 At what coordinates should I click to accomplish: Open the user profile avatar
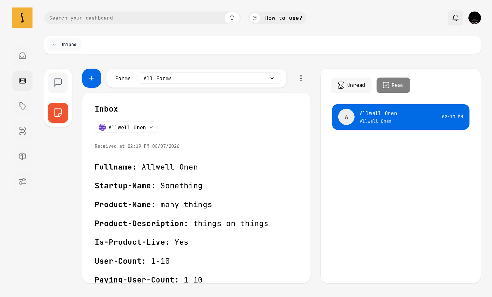coord(474,18)
